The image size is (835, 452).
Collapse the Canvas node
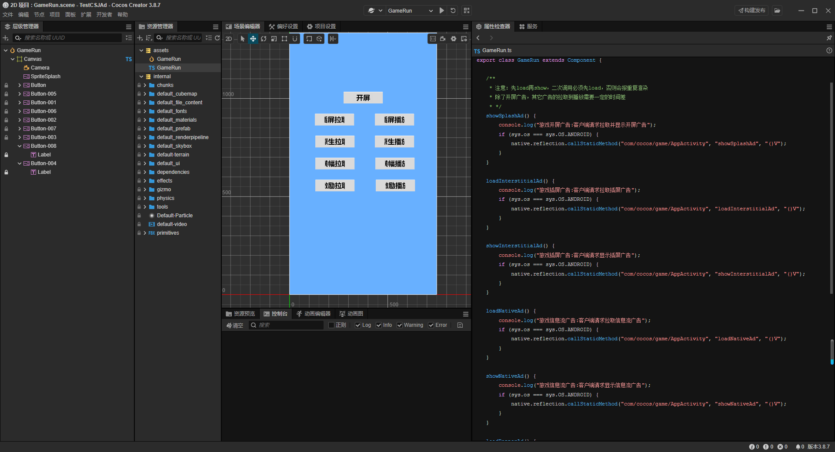(13, 59)
